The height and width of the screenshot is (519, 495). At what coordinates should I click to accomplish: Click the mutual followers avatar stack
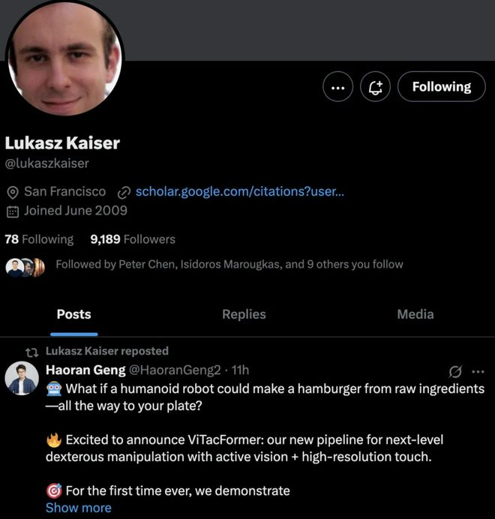click(x=25, y=266)
